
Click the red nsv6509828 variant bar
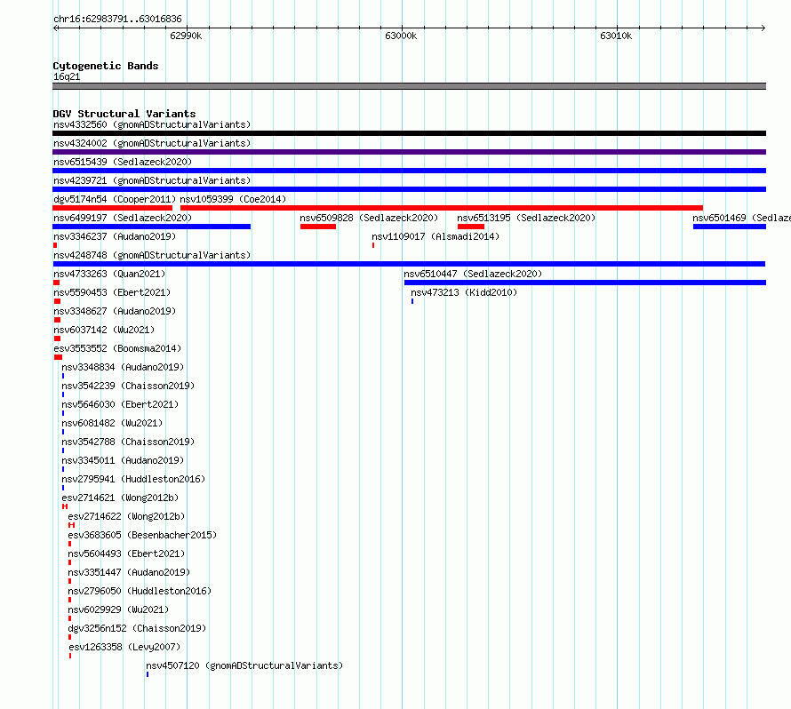tap(318, 227)
